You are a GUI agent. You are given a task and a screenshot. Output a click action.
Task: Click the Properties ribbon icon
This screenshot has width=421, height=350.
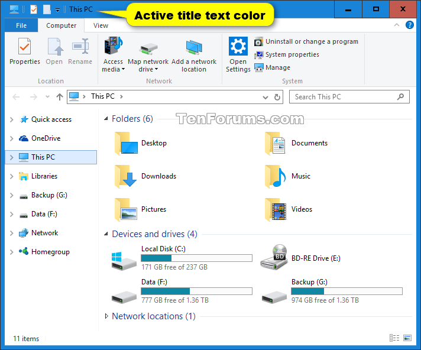tap(24, 47)
